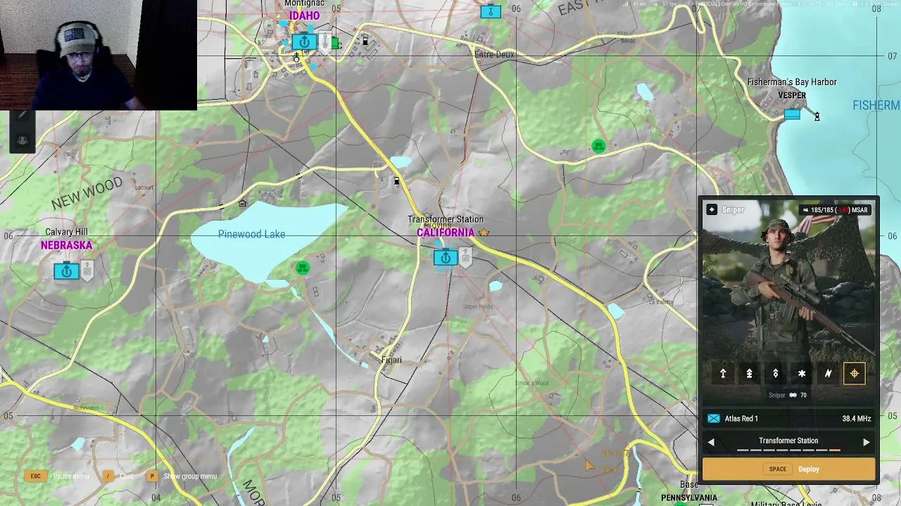Viewport: 901px width, 506px height.
Task: Select the IDAHO spawn point marker
Action: point(305,42)
